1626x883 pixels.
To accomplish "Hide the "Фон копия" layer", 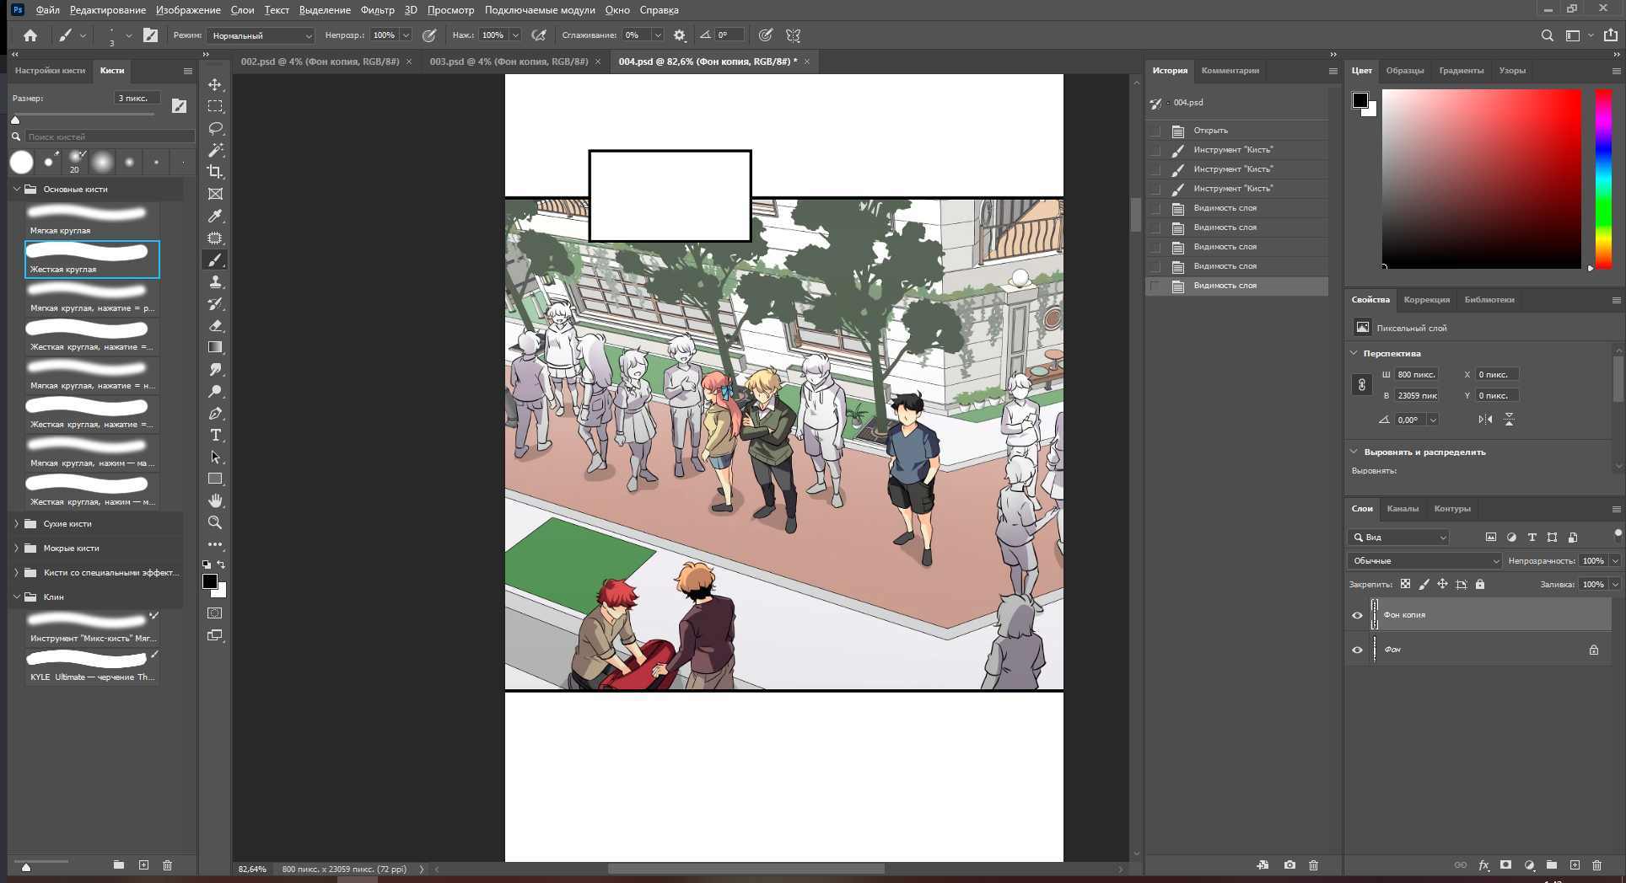I will (1357, 615).
